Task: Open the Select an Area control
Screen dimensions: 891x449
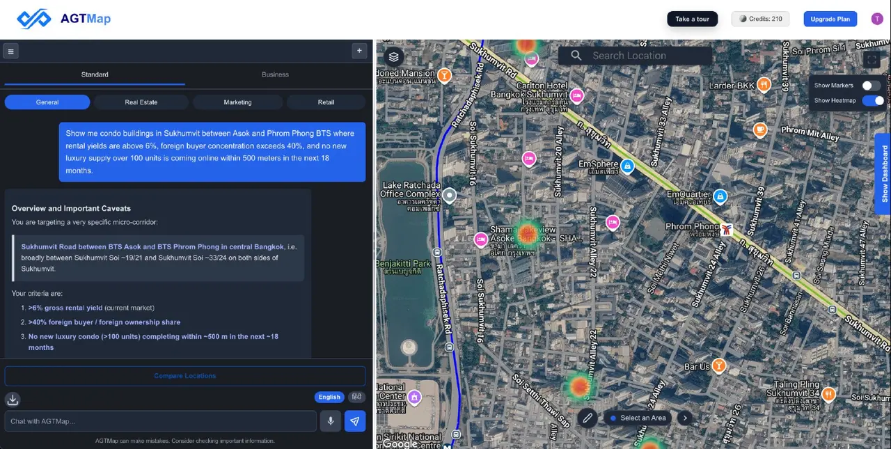Action: pyautogui.click(x=638, y=418)
